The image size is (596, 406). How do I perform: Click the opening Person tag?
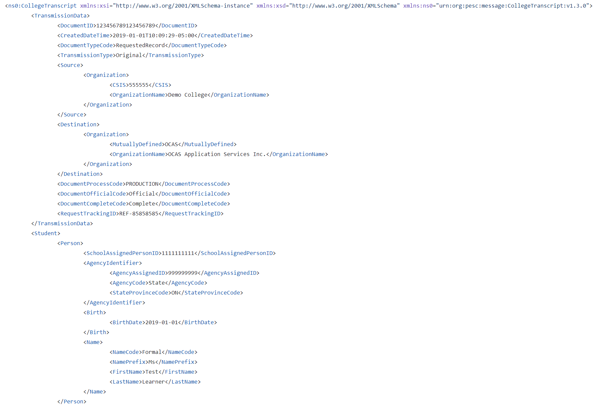[x=70, y=243]
